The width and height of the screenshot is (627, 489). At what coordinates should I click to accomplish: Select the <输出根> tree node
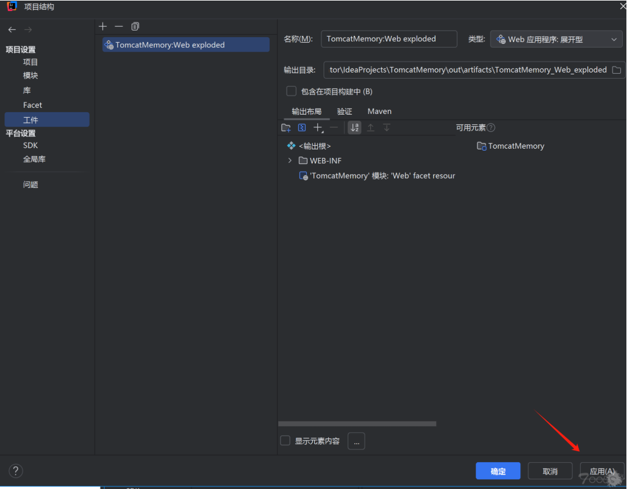point(309,146)
